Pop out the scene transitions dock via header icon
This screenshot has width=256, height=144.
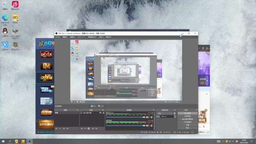pos(175,110)
